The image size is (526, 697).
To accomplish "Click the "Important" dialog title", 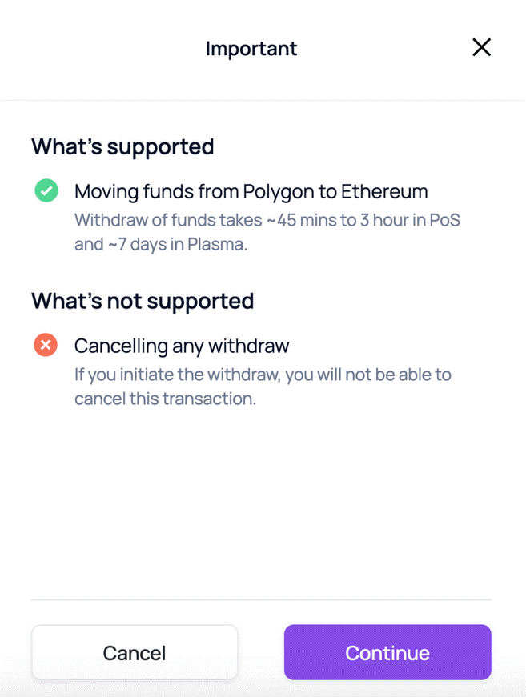I will 251,49.
